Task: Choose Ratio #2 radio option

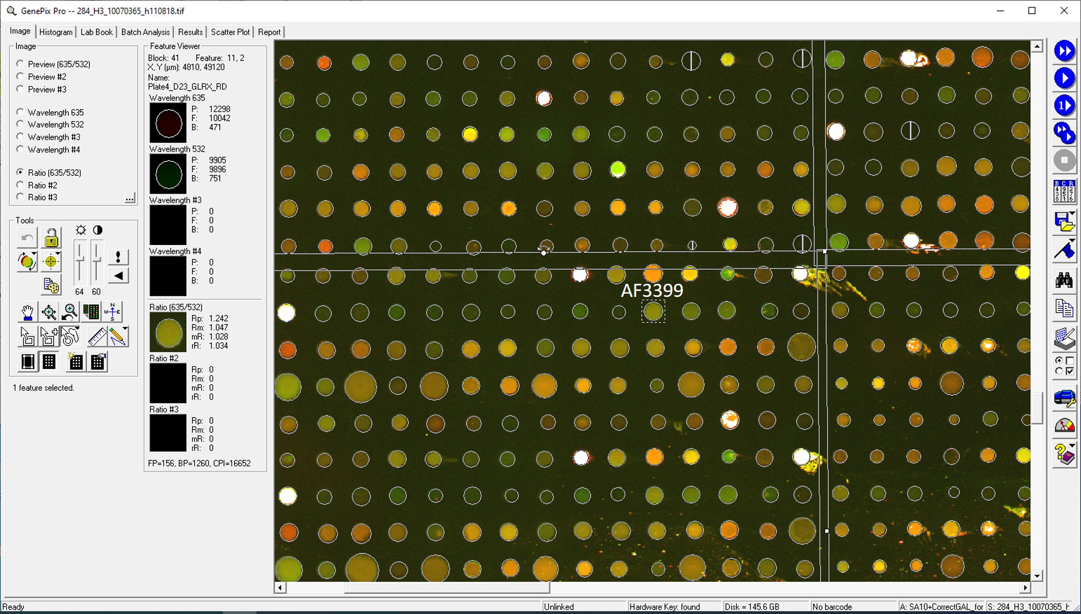Action: [x=20, y=185]
